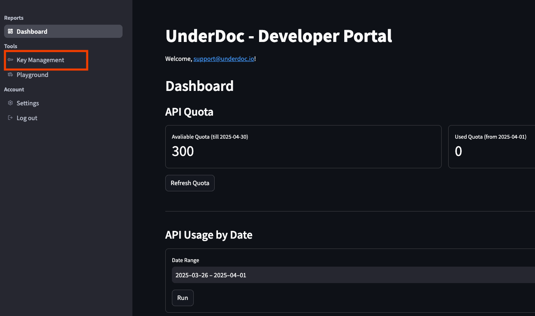
Task: Click the 'Account' section label in sidebar
Action: click(14, 89)
